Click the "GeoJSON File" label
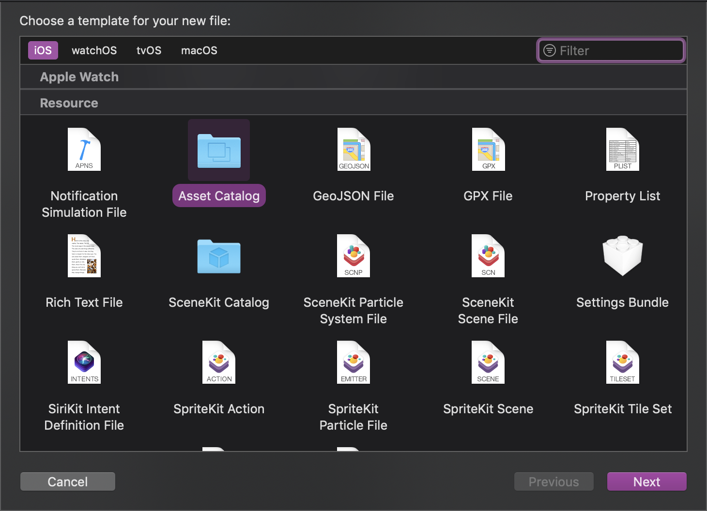Screen dimensions: 707x511 click(353, 196)
